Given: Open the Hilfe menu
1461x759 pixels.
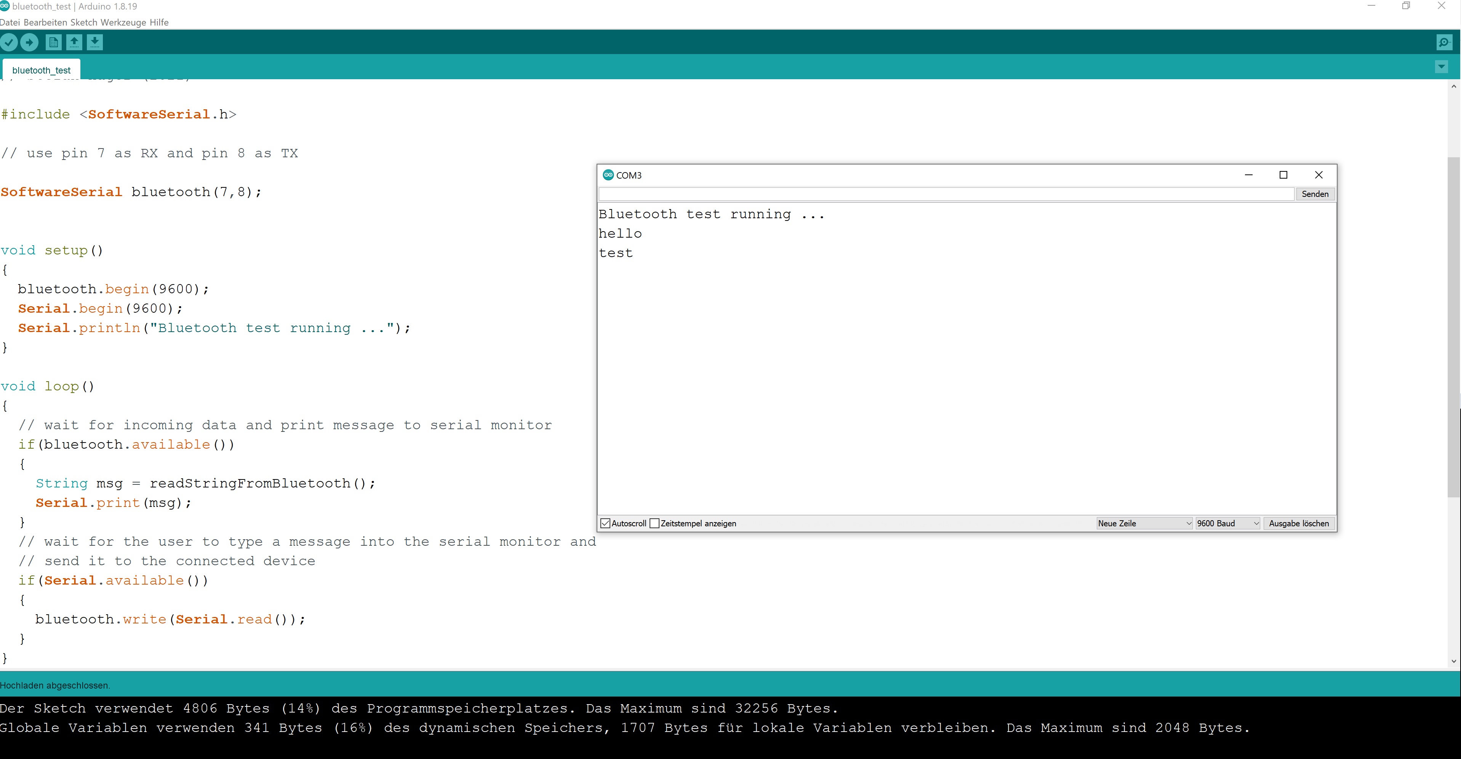Looking at the screenshot, I should 159,22.
